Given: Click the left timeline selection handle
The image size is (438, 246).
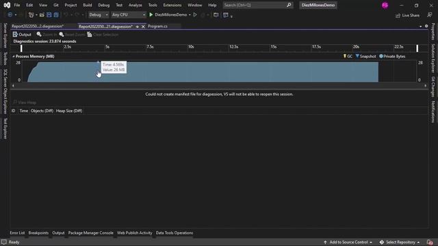Looking at the screenshot, I should 21,49.
